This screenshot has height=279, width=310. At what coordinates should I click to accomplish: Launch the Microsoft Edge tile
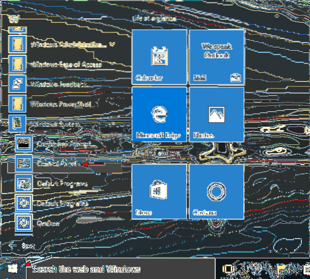159,115
